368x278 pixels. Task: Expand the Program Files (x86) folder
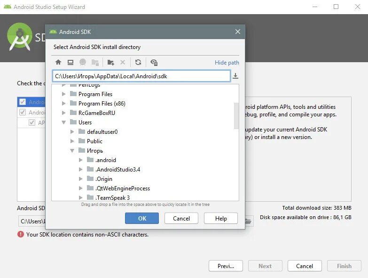tap(63, 104)
